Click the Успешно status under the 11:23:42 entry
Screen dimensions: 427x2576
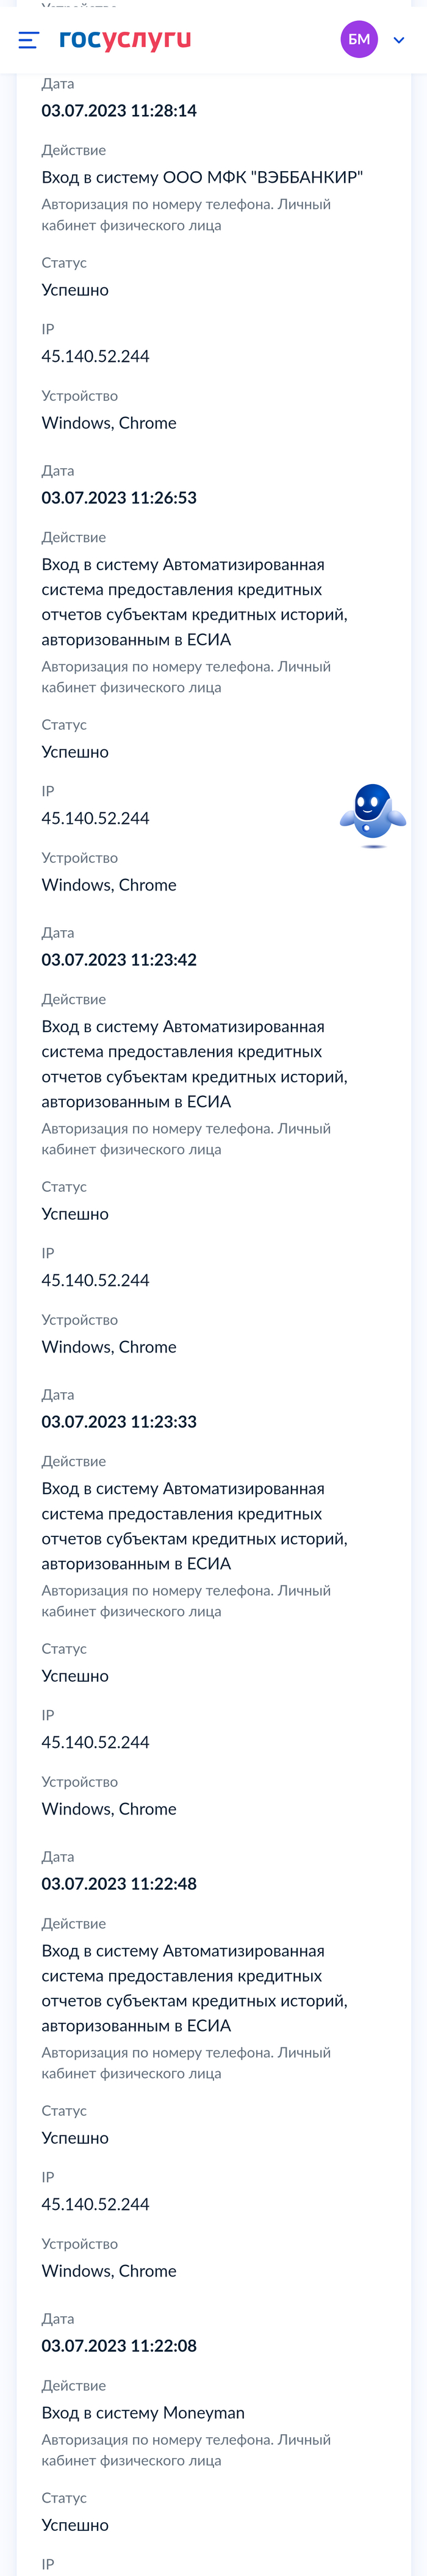pyautogui.click(x=75, y=1214)
